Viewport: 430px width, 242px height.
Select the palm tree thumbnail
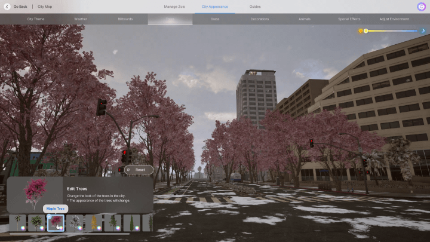tap(18, 223)
